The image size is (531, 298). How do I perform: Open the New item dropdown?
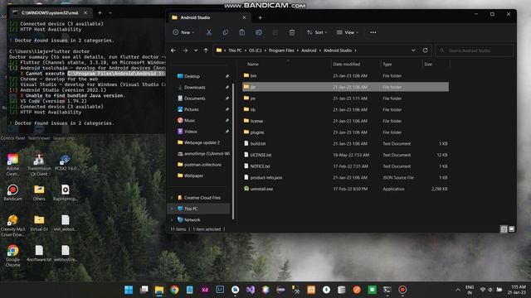pyautogui.click(x=183, y=32)
